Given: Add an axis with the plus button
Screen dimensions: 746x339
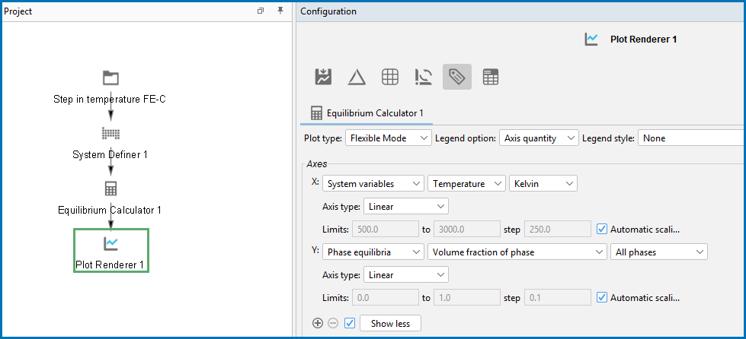Looking at the screenshot, I should (x=317, y=323).
